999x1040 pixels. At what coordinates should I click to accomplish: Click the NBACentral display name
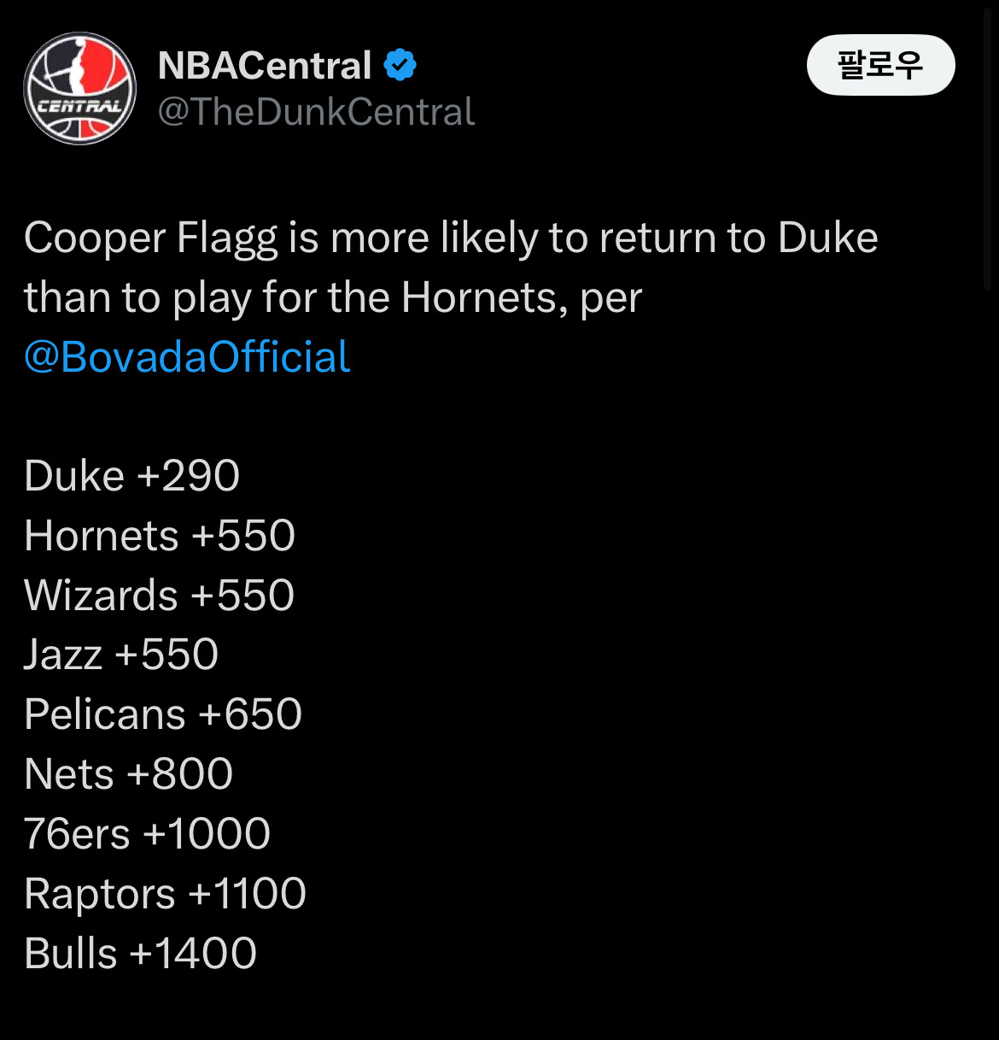click(x=265, y=65)
